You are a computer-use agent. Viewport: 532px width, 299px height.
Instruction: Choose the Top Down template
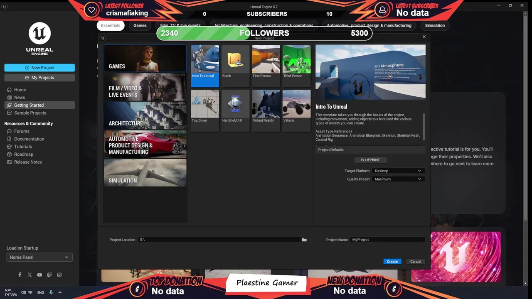205,110
